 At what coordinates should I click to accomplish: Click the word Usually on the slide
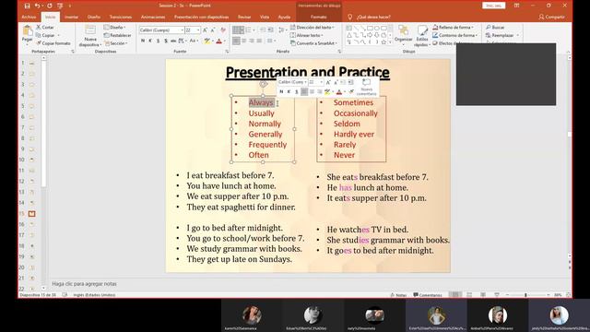pos(261,113)
